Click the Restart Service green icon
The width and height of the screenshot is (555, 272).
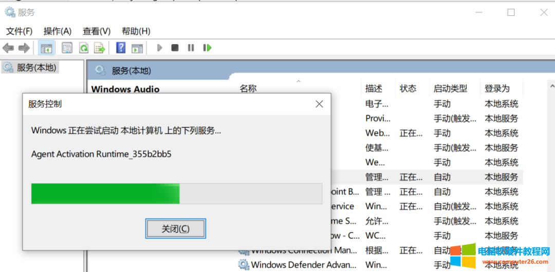click(x=207, y=47)
